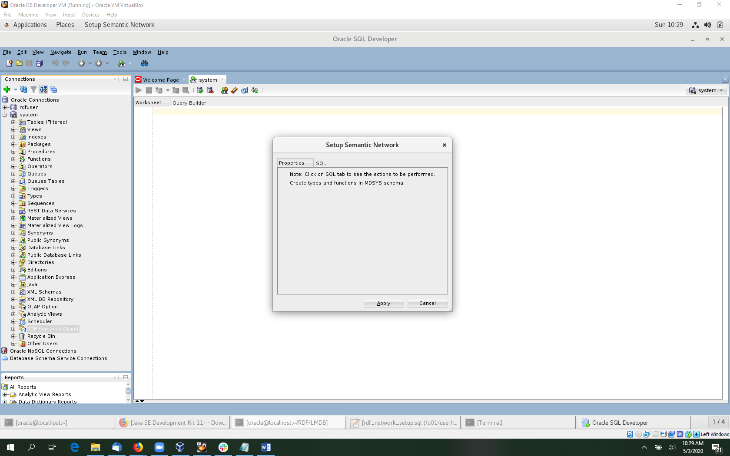Viewport: 730px width, 456px height.
Task: Filter connections using the funnel icon
Action: point(33,89)
